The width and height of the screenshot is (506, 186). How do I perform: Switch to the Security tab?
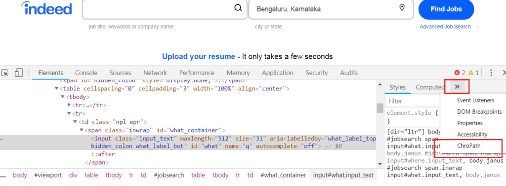317,73
